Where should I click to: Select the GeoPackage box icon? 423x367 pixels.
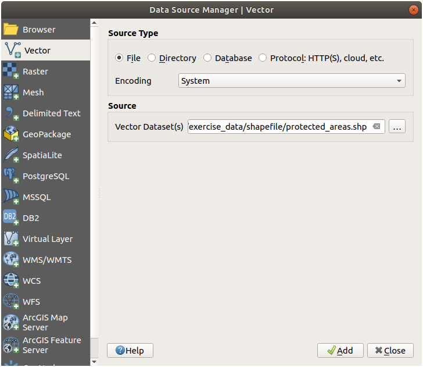tap(11, 134)
